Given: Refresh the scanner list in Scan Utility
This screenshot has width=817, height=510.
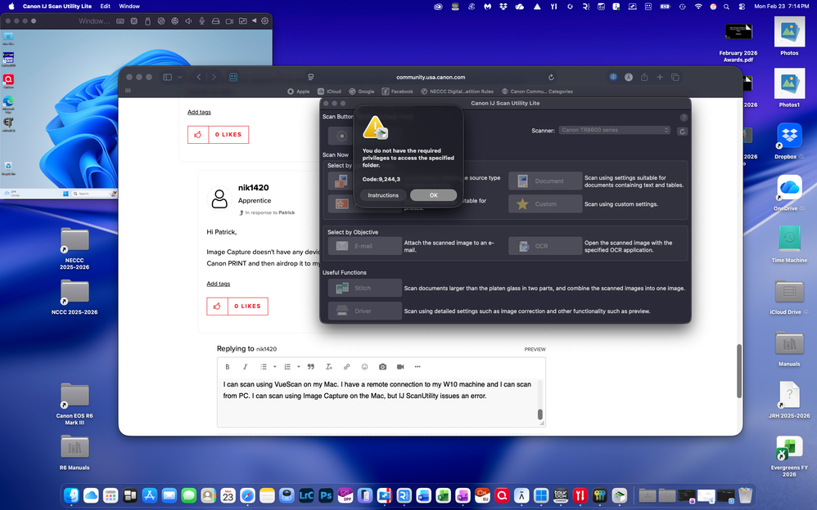Looking at the screenshot, I should [682, 131].
